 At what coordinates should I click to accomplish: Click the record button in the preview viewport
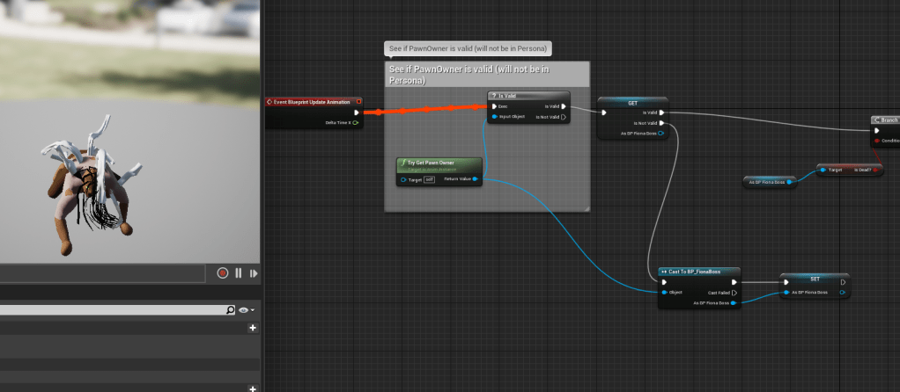tap(223, 273)
